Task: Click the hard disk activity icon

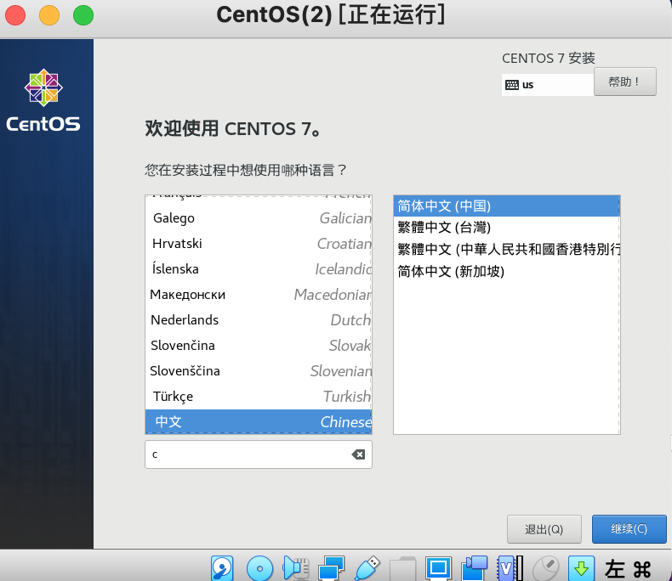Action: (x=222, y=568)
